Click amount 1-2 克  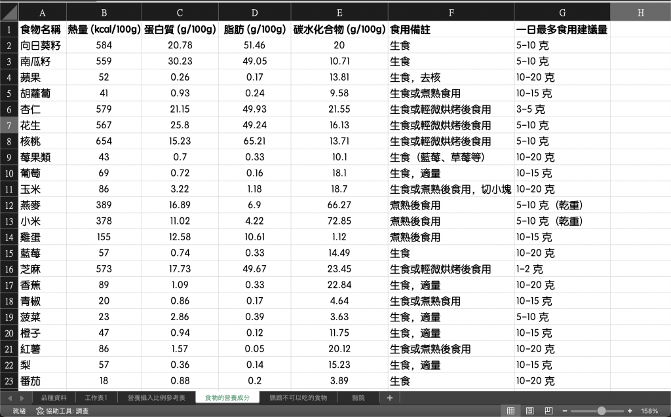(x=562, y=269)
